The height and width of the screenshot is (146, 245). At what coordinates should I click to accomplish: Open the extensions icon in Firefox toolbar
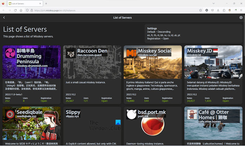(224, 10)
